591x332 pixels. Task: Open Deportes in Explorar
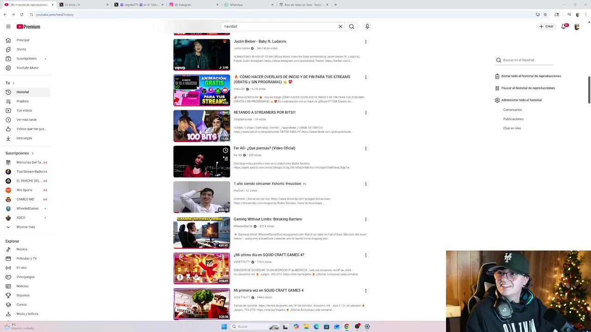coord(26,295)
